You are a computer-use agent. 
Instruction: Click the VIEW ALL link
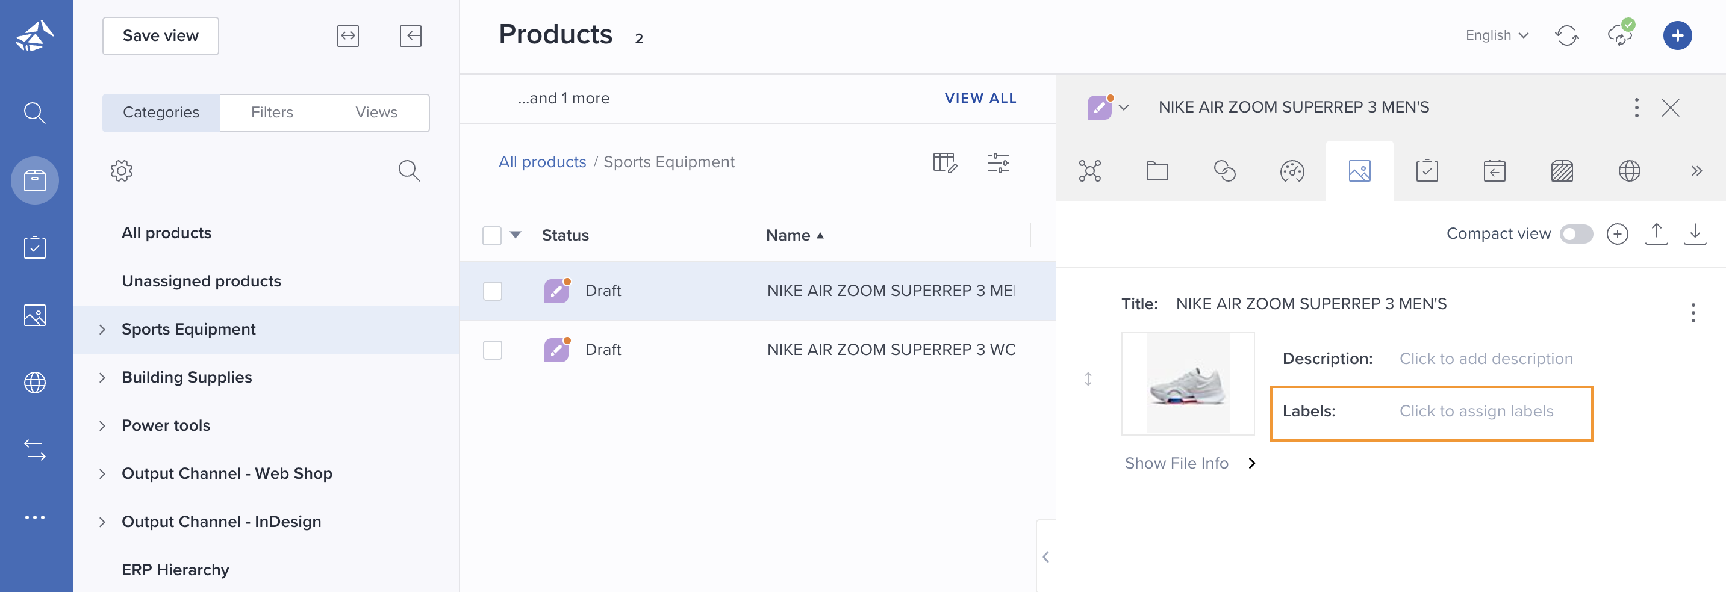(980, 99)
